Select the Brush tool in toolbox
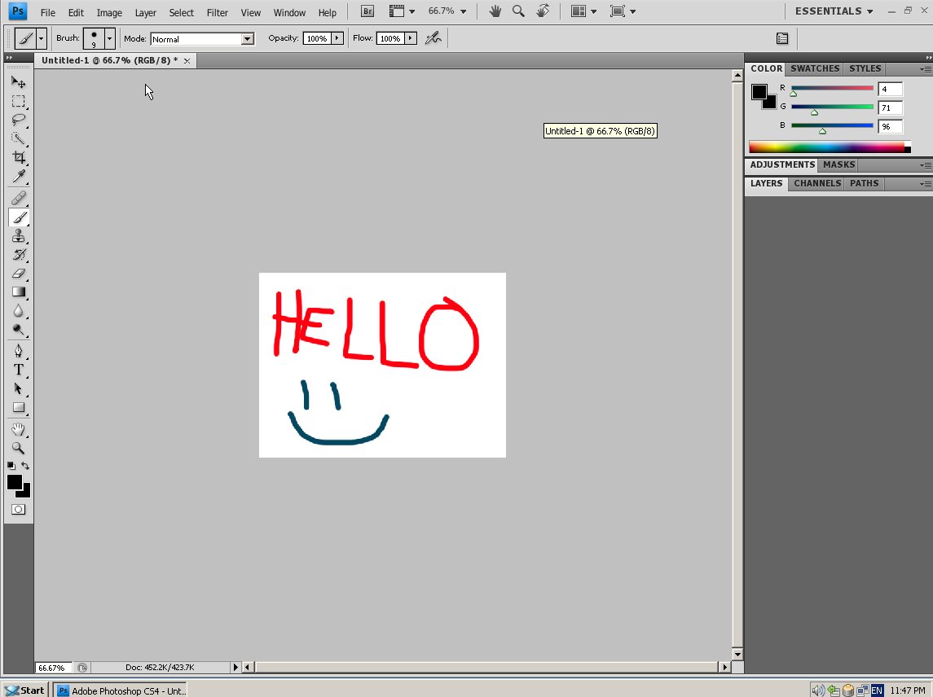The width and height of the screenshot is (933, 697). (x=19, y=217)
